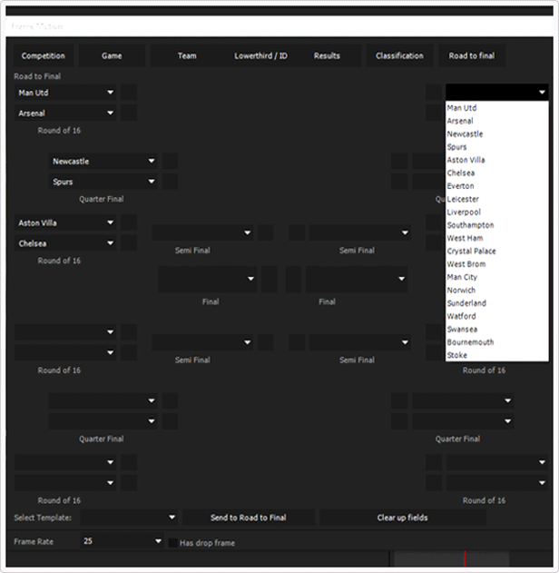Expand the Frame Rate 25 dropdown
Image resolution: width=559 pixels, height=573 pixels.
pyautogui.click(x=122, y=541)
